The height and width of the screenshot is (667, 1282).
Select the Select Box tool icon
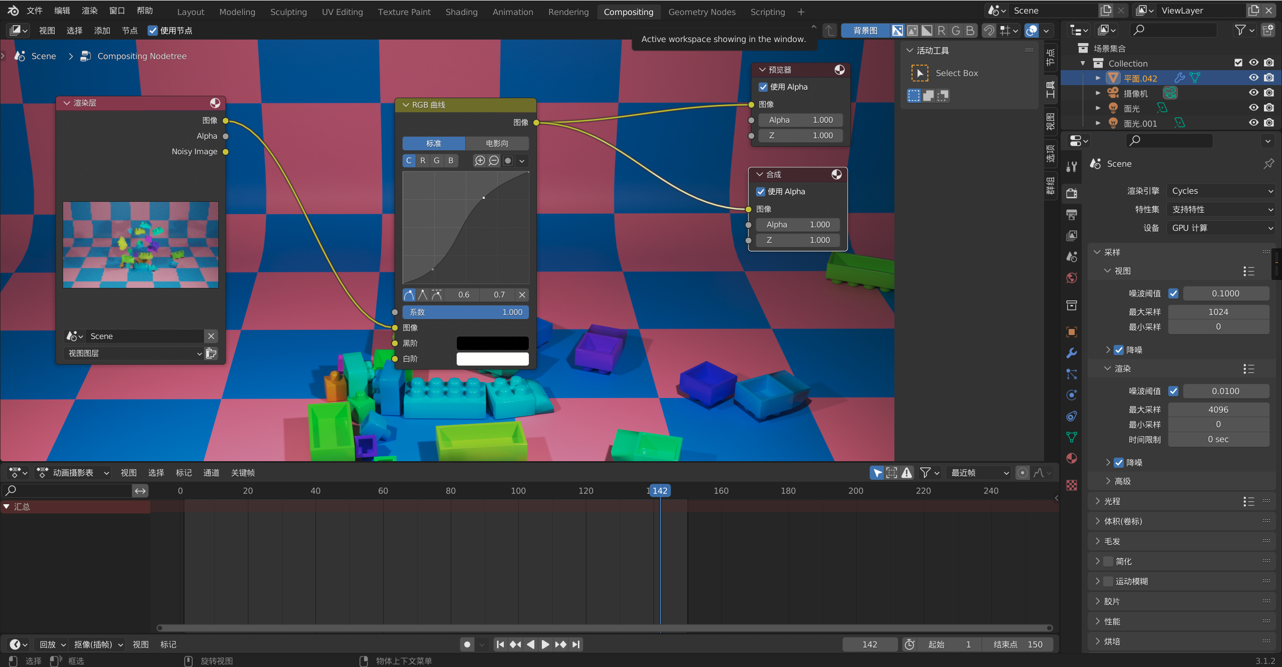pos(919,73)
